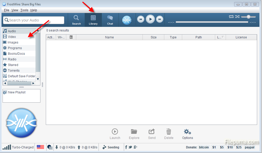This screenshot has width=262, height=153.
Task: Toggle the Seeding status in status bar
Action: 111,147
